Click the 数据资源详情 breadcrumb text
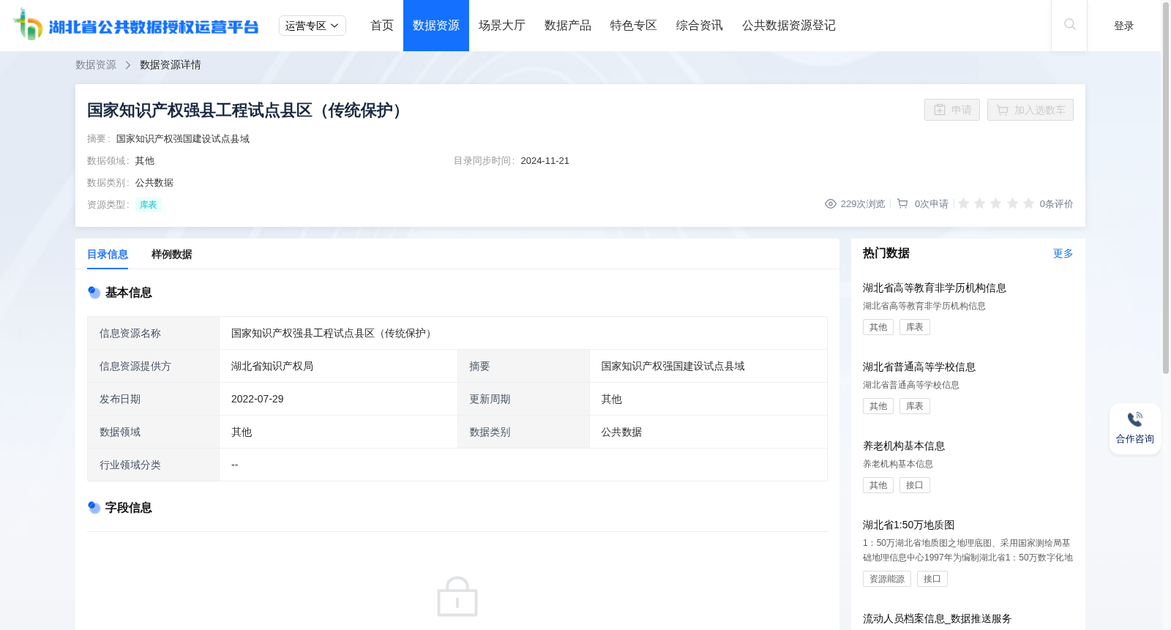Viewport: 1171px width, 630px height. tap(171, 65)
